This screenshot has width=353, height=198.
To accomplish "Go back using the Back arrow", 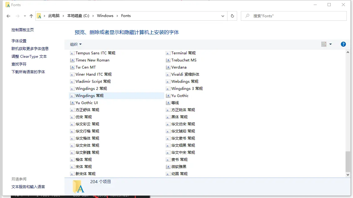I will click(8, 16).
